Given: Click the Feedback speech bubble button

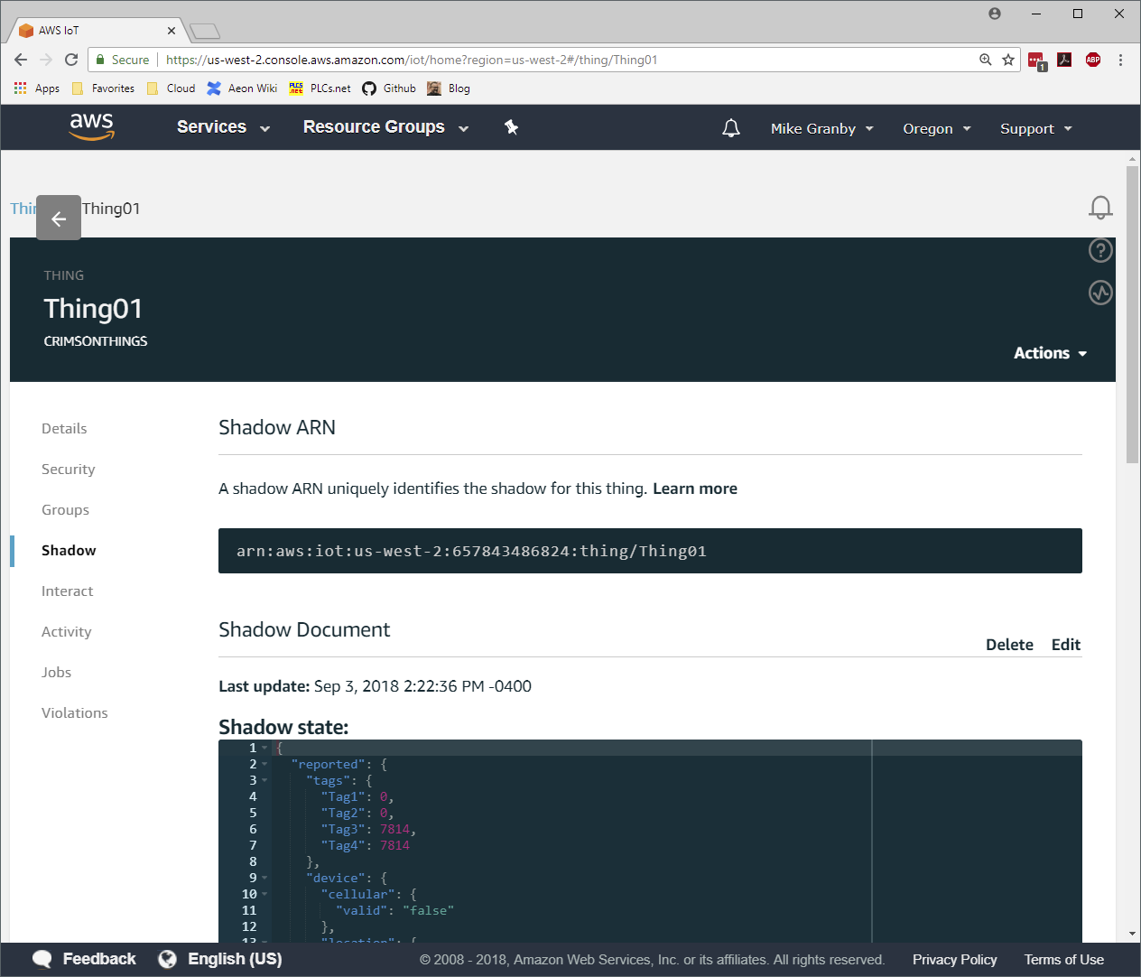Looking at the screenshot, I should (x=84, y=959).
